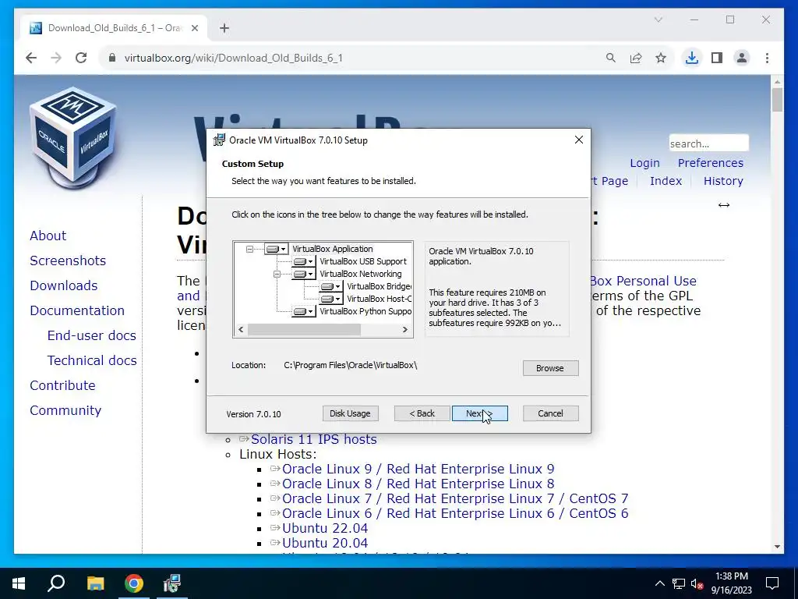Image resolution: width=798 pixels, height=599 pixels.
Task: Click the Browse button for install location
Action: point(550,368)
